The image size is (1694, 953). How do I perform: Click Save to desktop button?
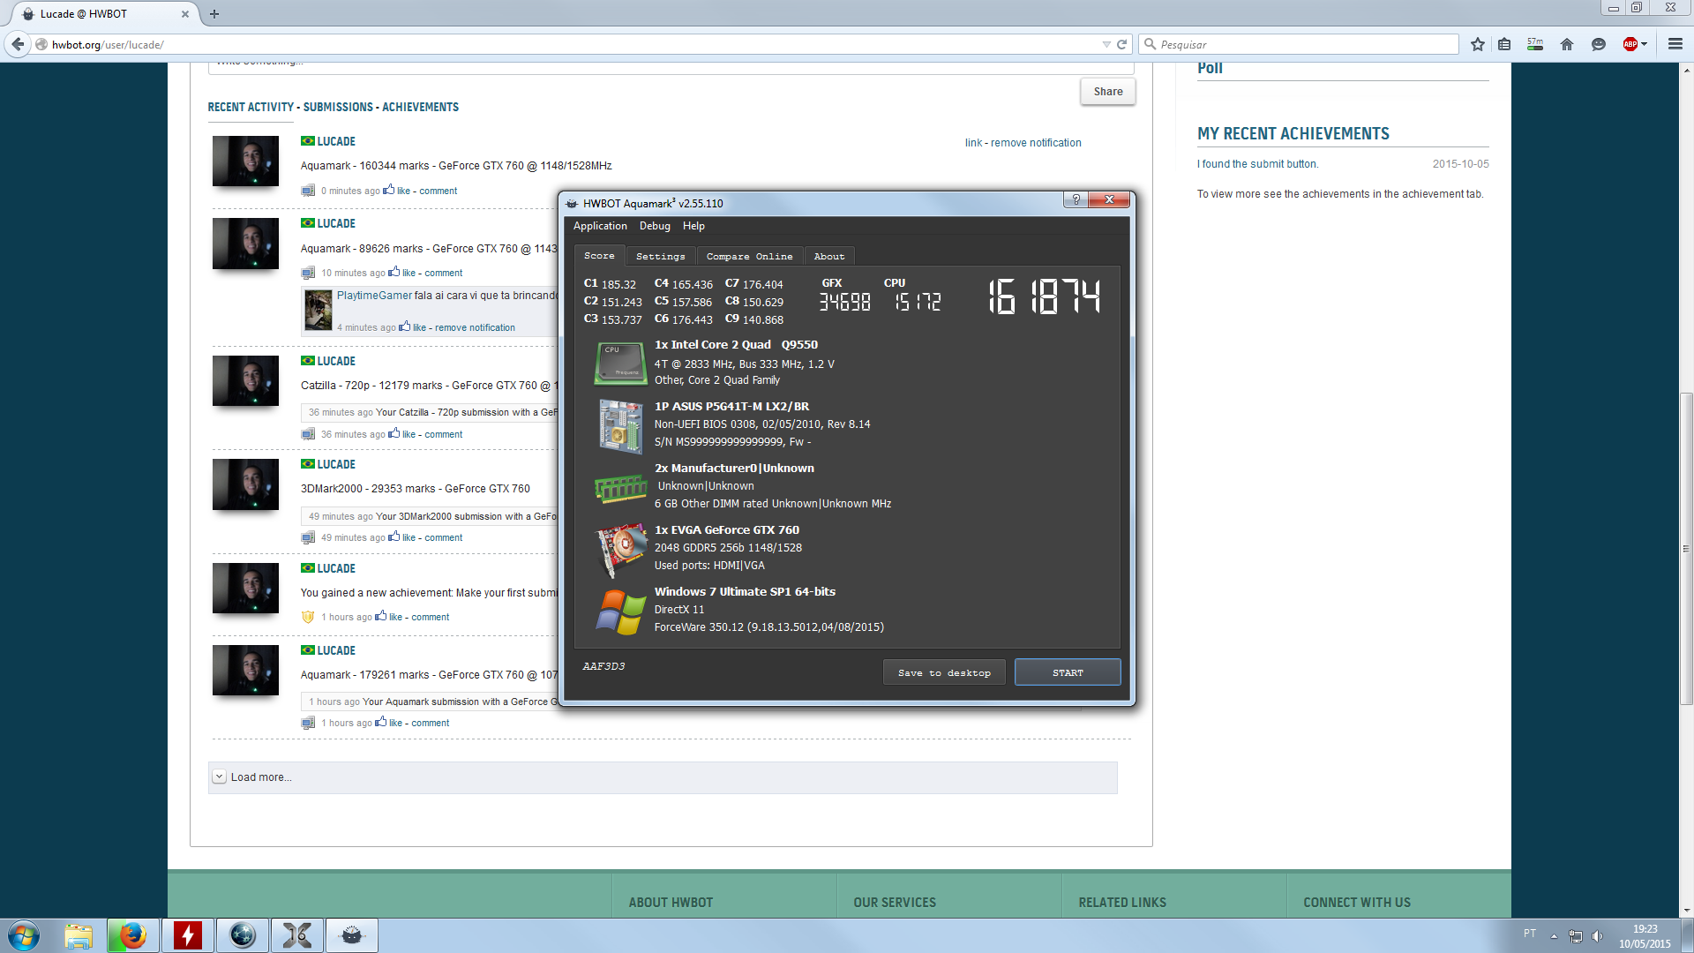(x=944, y=672)
